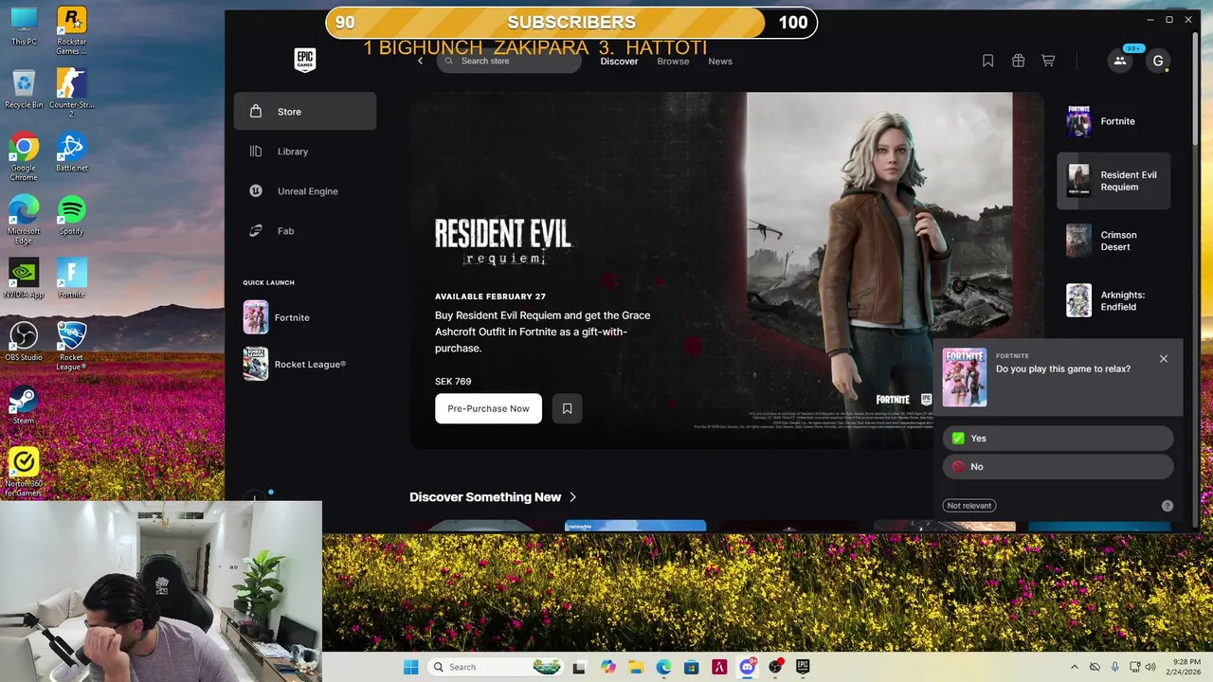Open Discord from the taskbar
The image size is (1213, 682).
(748, 667)
